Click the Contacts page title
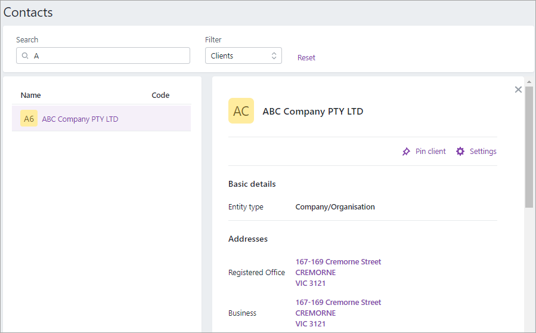This screenshot has height=333, width=536. tap(28, 13)
